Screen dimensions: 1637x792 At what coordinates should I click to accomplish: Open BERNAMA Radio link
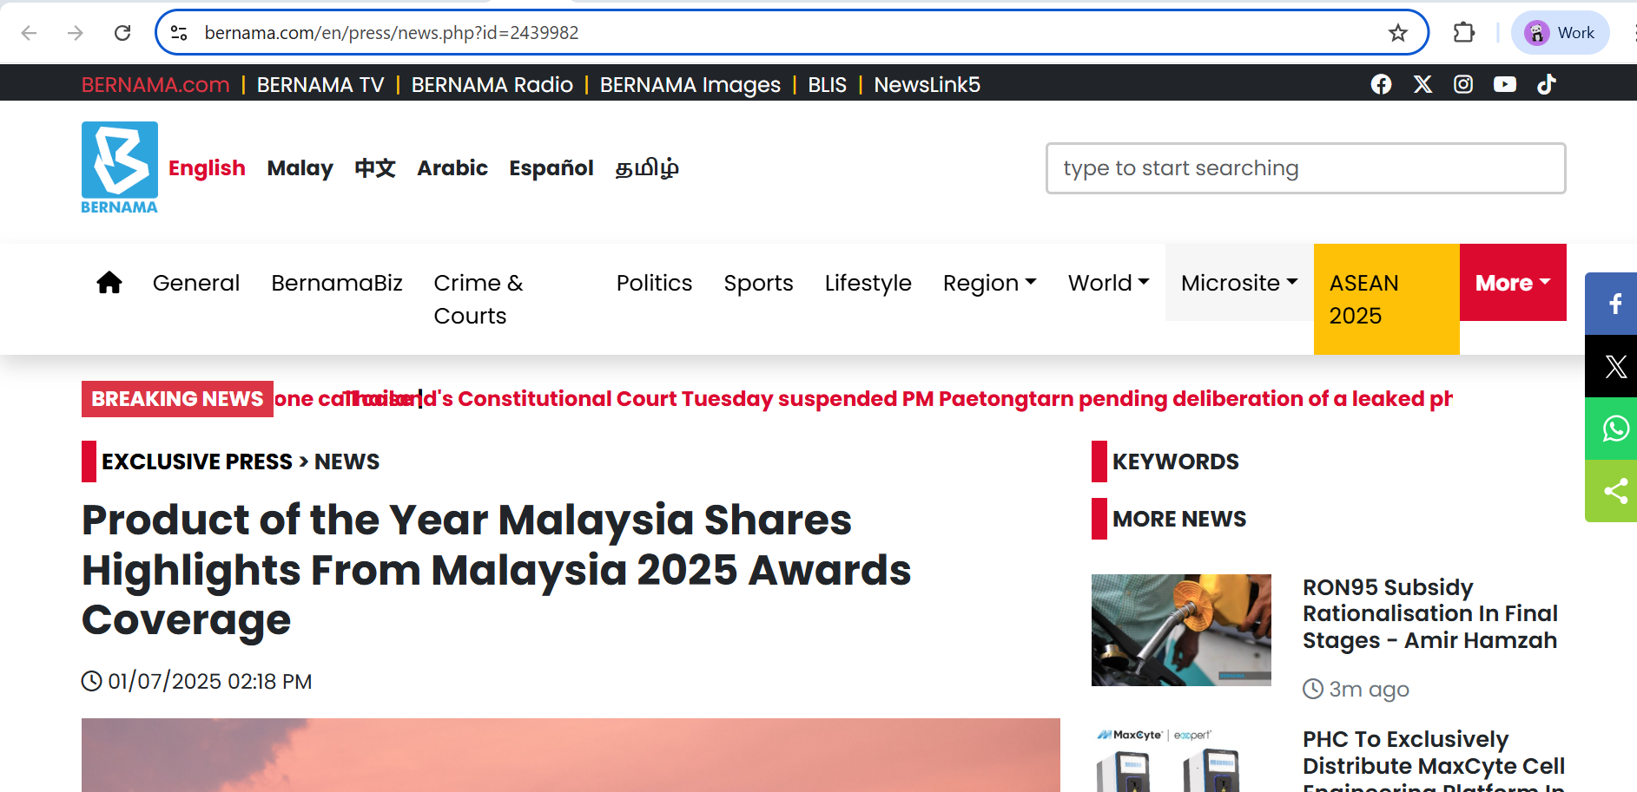[x=492, y=85]
